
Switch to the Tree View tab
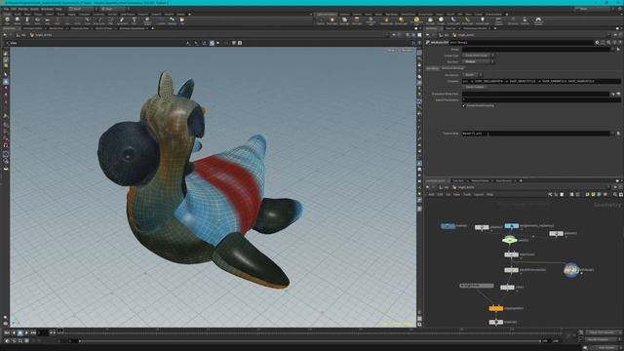[458, 180]
